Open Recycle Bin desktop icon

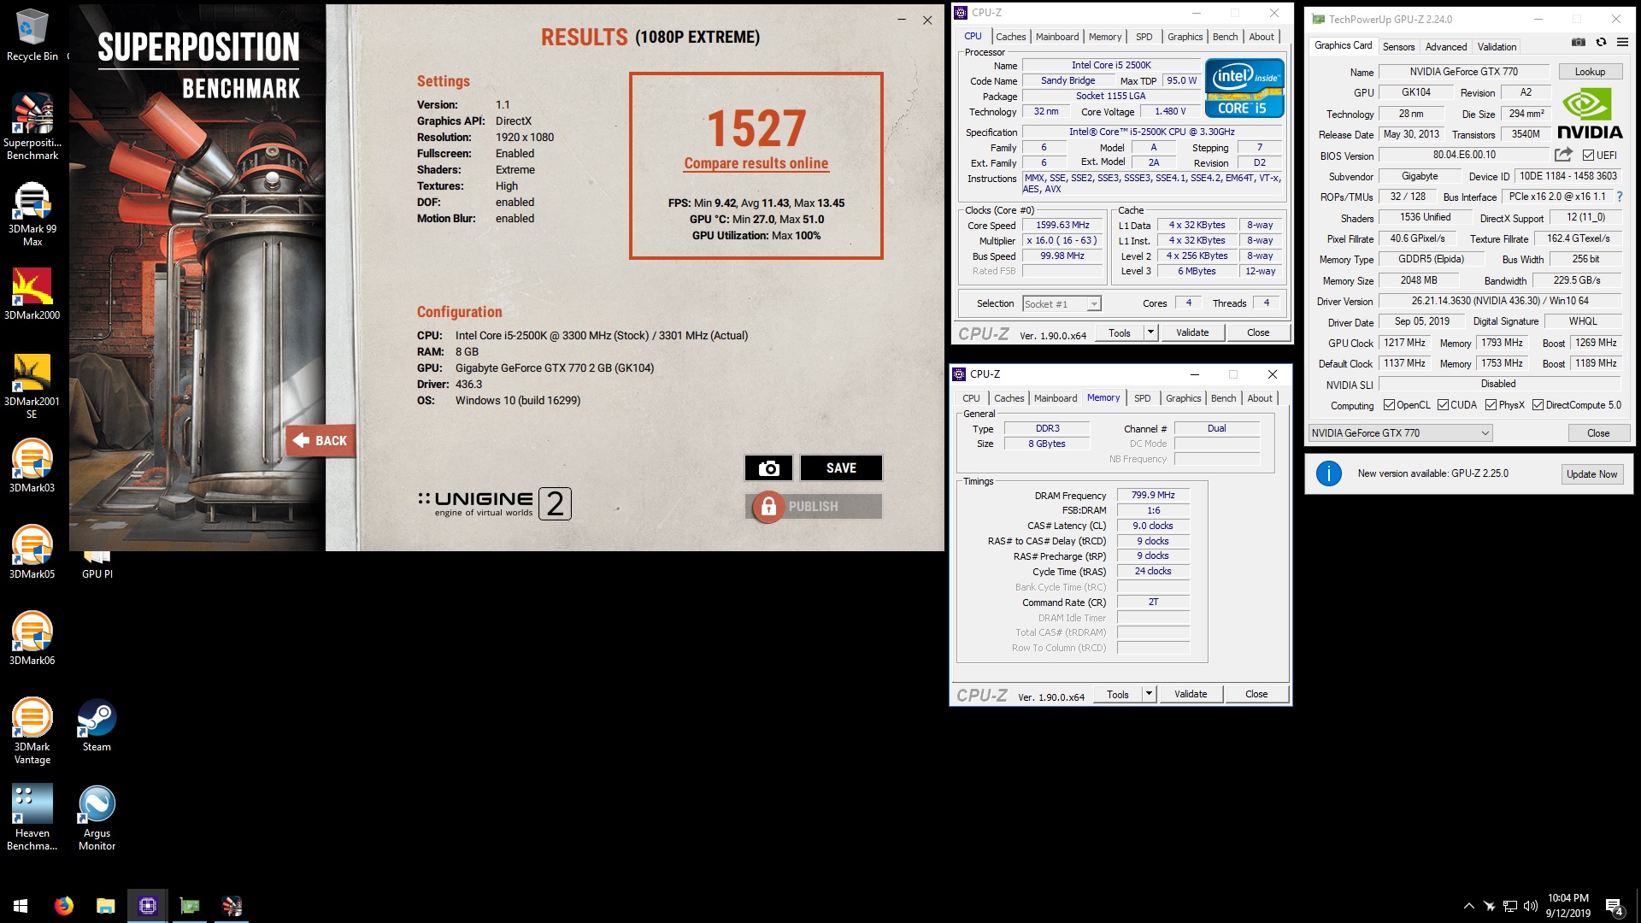pos(32,35)
